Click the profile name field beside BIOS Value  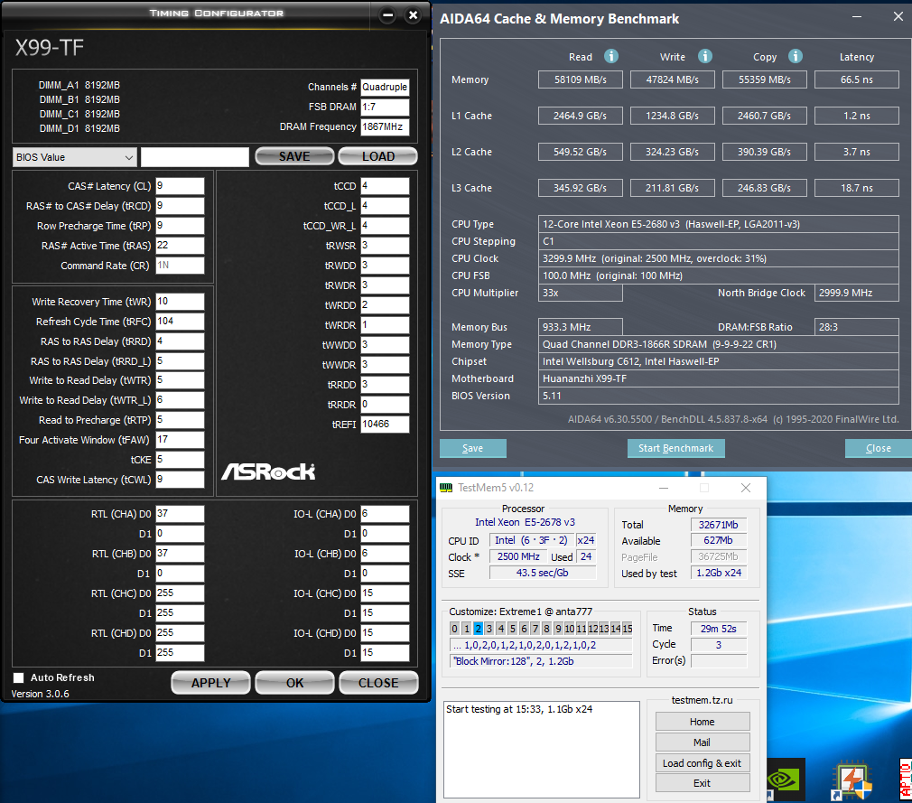coord(195,157)
